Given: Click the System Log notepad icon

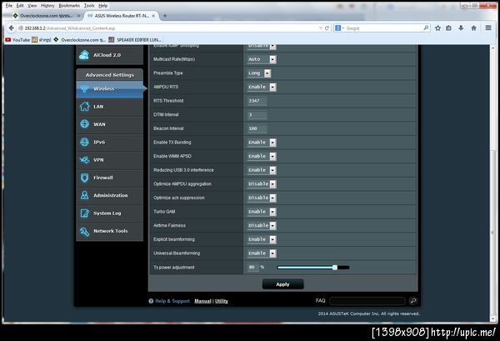Looking at the screenshot, I should click(84, 213).
